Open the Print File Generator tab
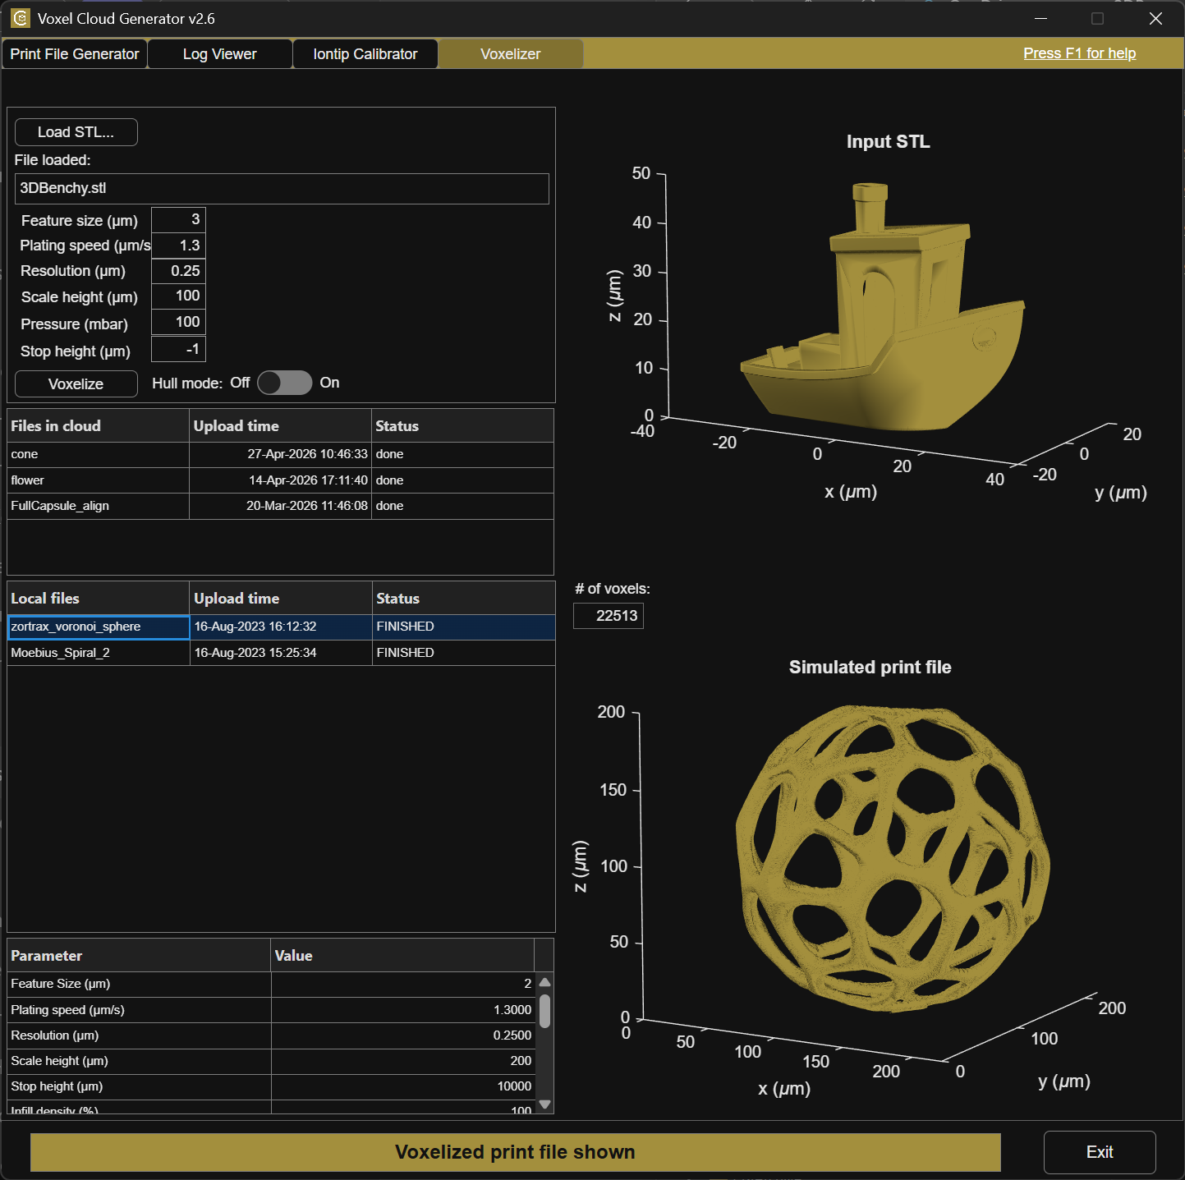Screen dimensions: 1185x1180 [x=75, y=54]
